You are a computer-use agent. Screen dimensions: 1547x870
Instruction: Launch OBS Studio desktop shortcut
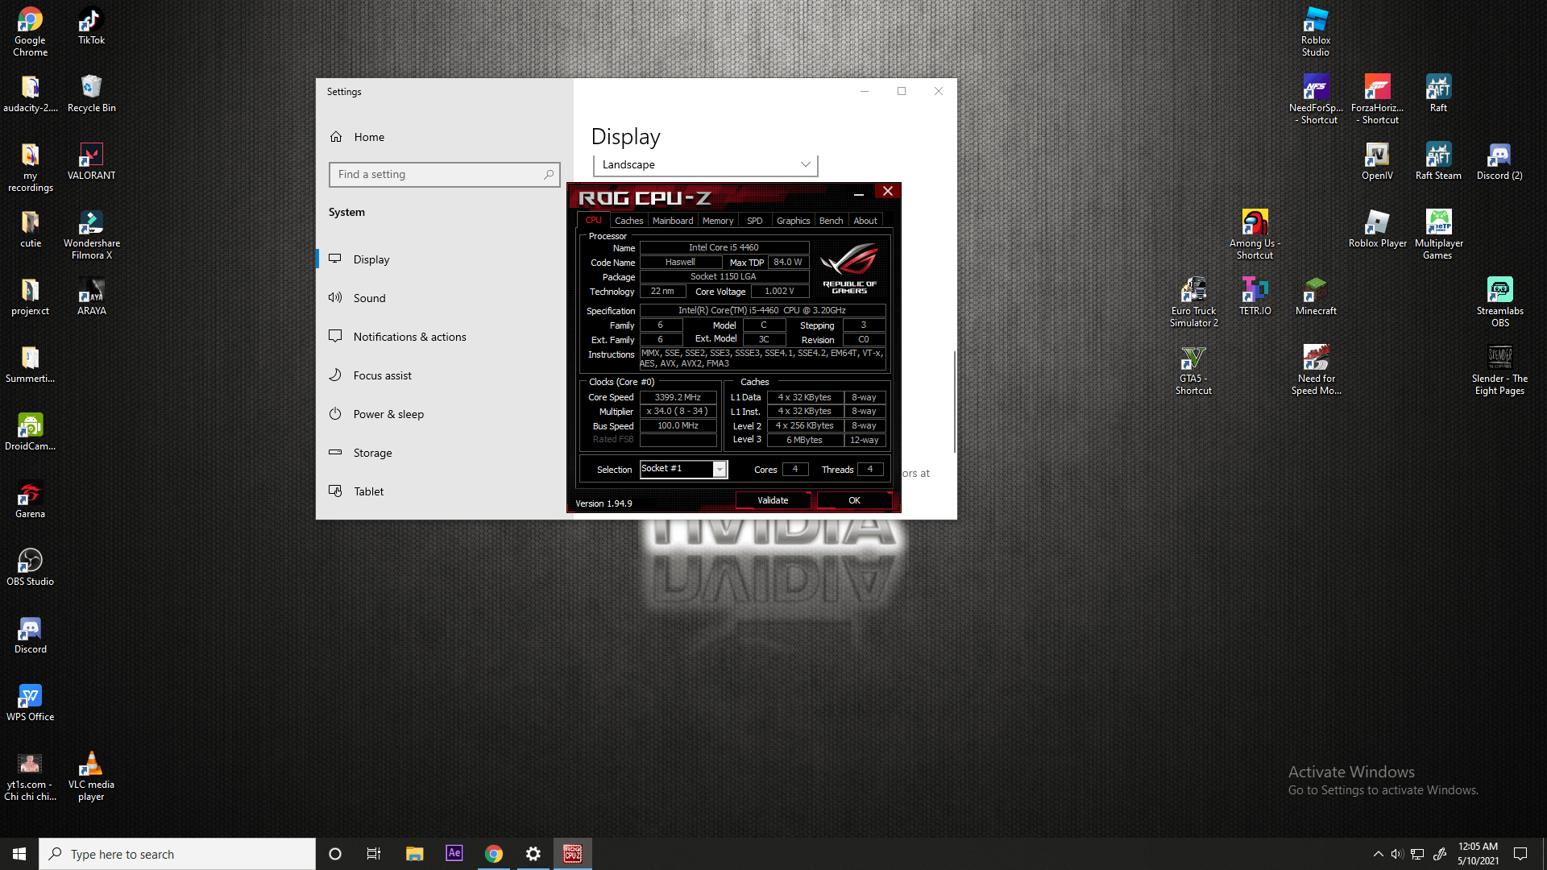[30, 568]
